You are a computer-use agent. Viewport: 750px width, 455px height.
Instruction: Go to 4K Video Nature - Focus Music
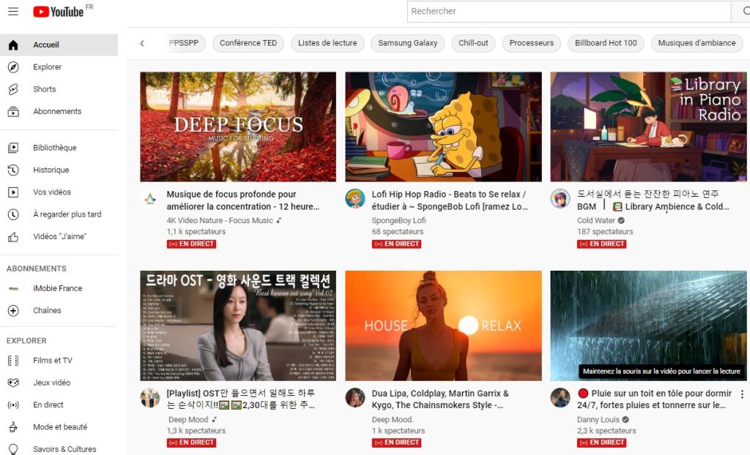pyautogui.click(x=220, y=221)
